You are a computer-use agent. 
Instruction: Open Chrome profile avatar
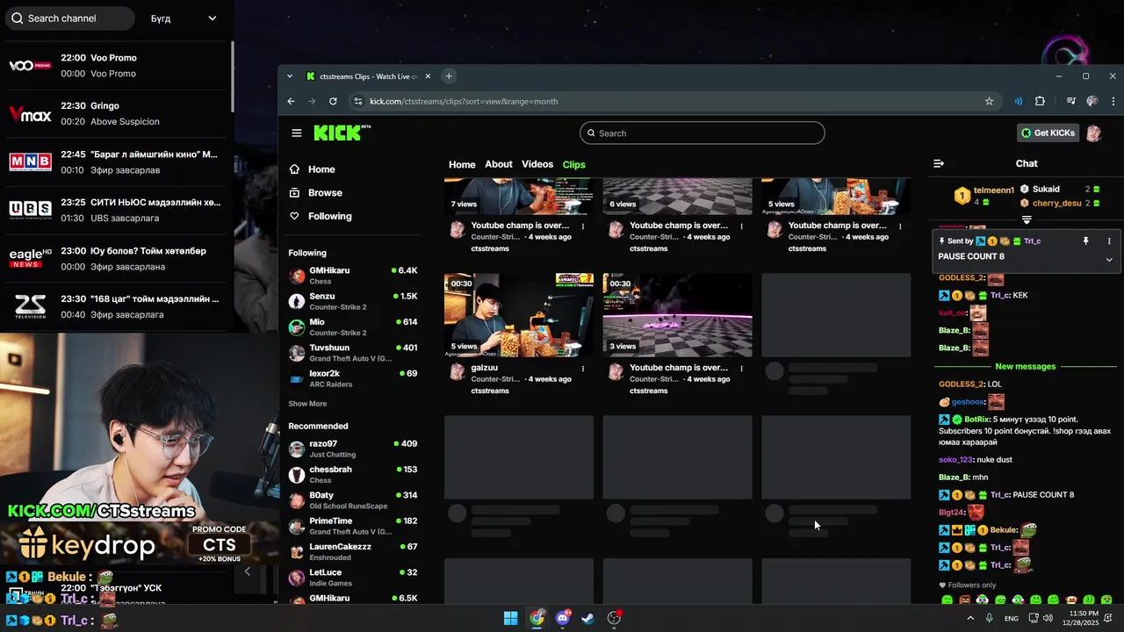1092,101
